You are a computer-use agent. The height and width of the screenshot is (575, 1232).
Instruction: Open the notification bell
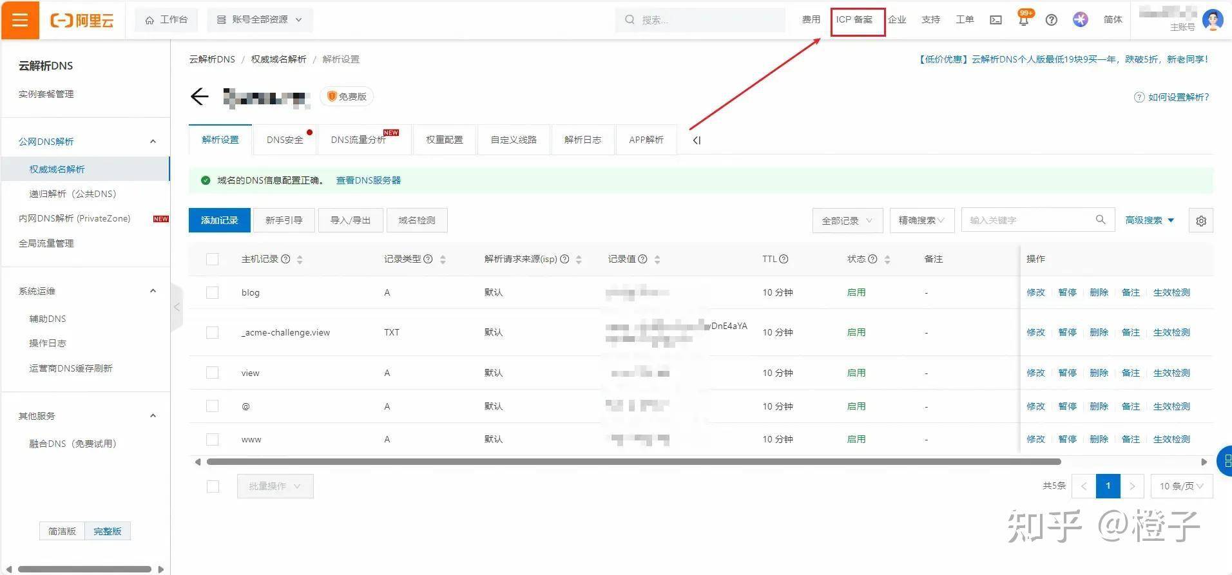click(1023, 20)
